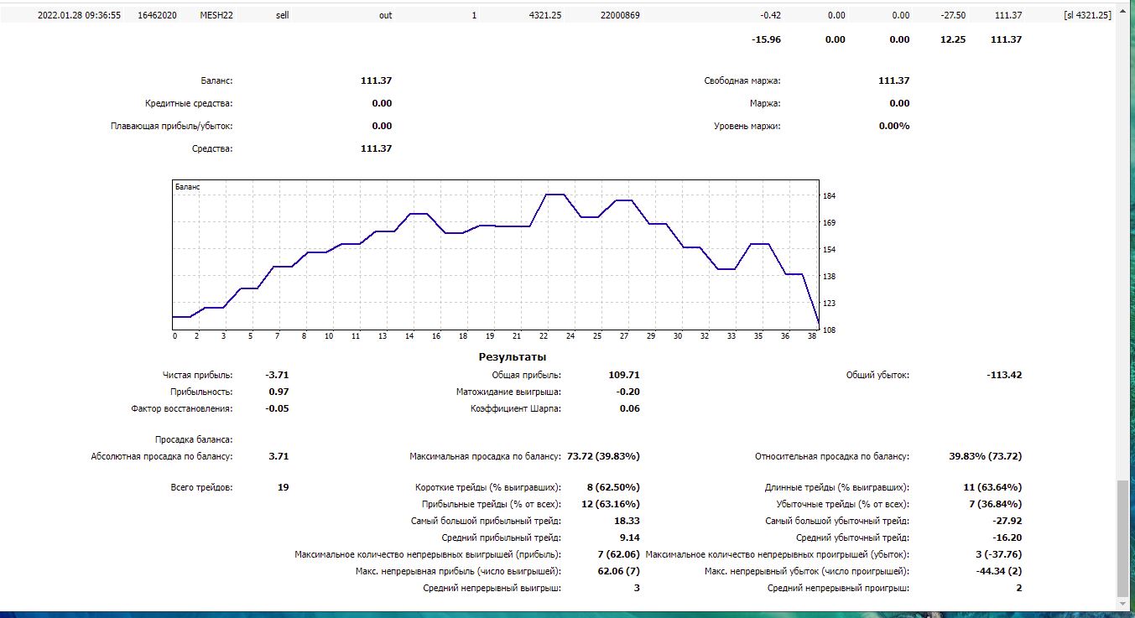Click the '-15.96' total in the summary row
This screenshot has width=1135, height=618.
[768, 39]
